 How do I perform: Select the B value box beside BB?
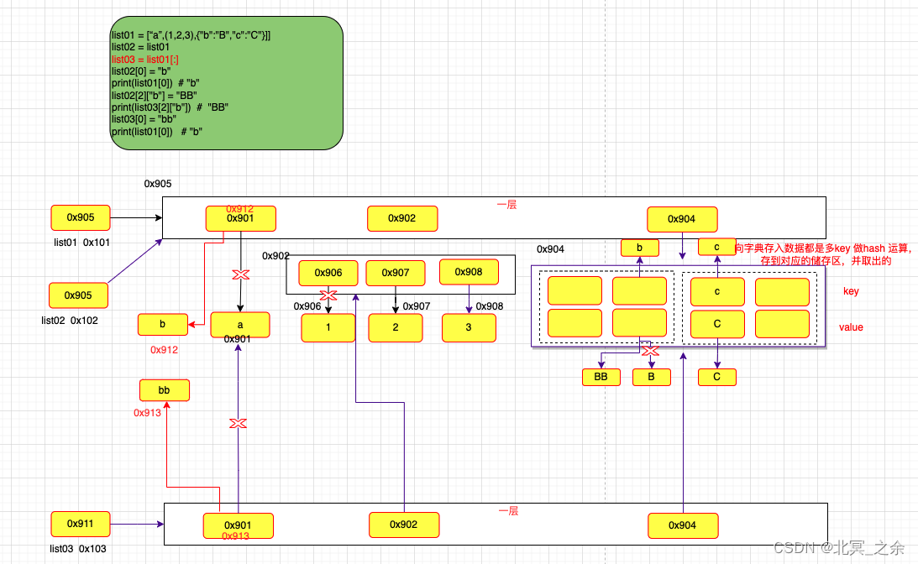(652, 377)
